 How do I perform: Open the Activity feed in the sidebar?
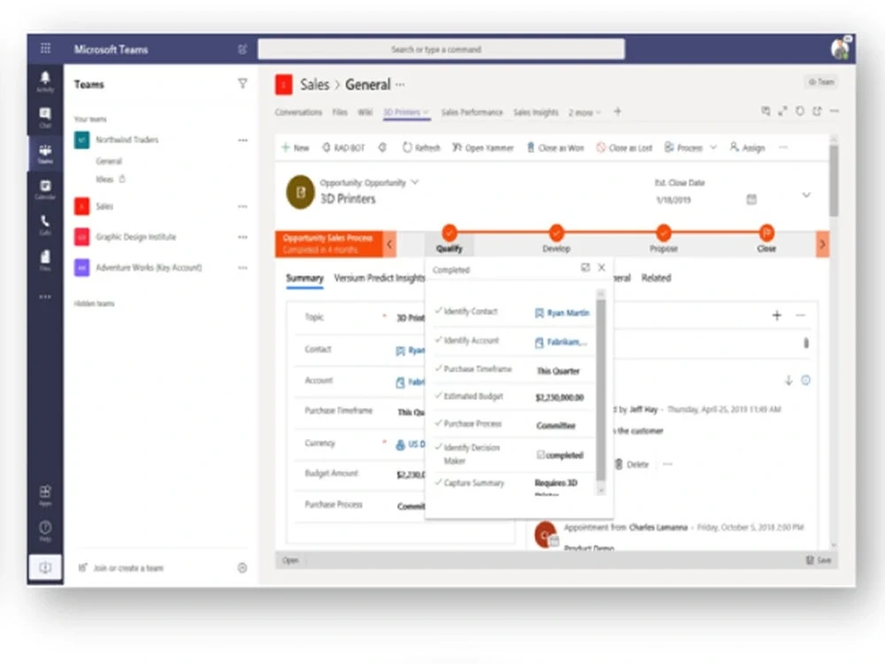tap(45, 78)
